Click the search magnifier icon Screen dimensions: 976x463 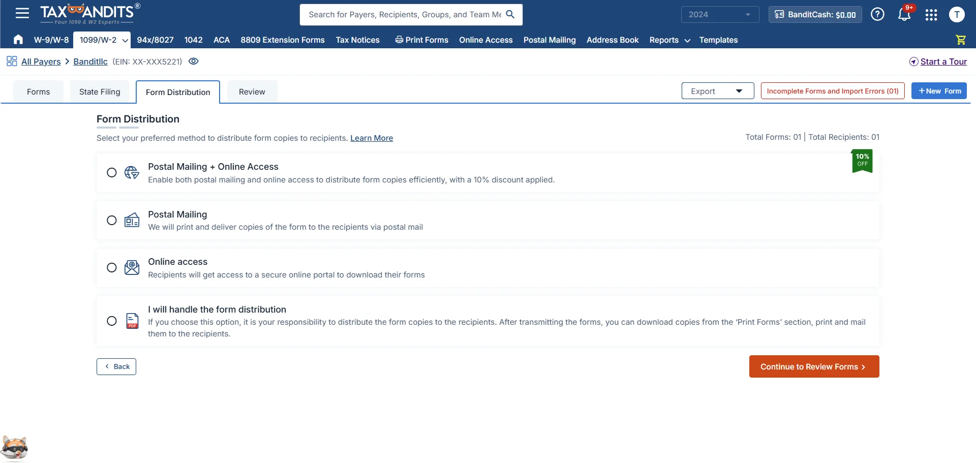[510, 14]
